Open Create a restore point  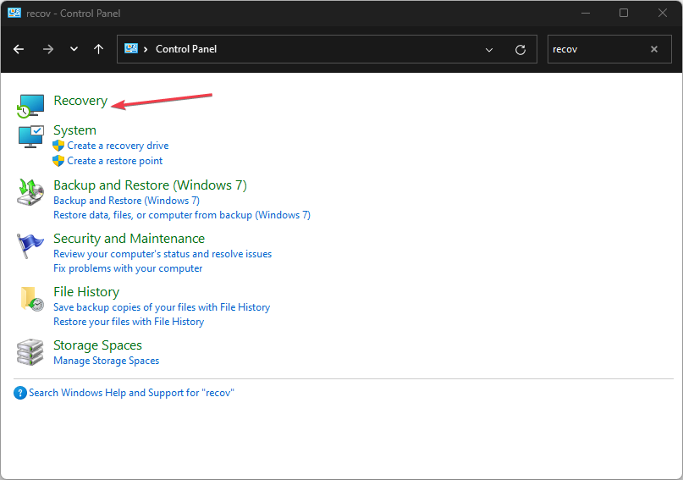coord(114,161)
